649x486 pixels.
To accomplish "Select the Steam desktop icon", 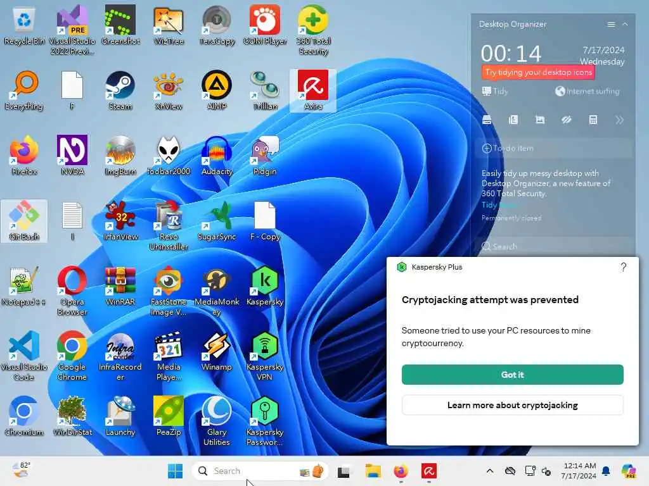I will 120,91.
